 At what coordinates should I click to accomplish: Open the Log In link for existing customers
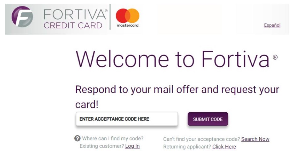[132, 146]
